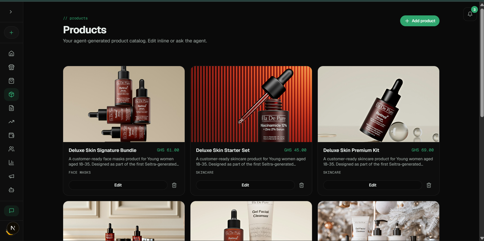The image size is (484, 241).
Task: Click the Deluxe Skin Starter Set title
Action: (x=223, y=150)
